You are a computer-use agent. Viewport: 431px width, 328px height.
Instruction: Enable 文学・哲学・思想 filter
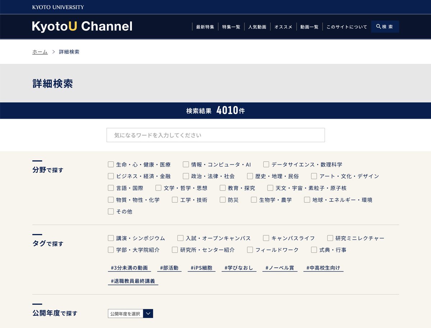tap(158, 188)
